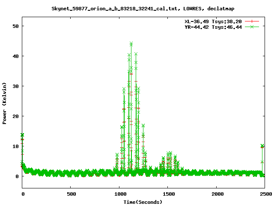274x206 pixels.
Task: Click the x-axis tick label '1500'
Action: pyautogui.click(x=169, y=194)
